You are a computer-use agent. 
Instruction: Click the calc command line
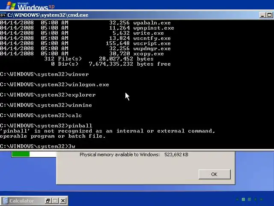coord(41,115)
